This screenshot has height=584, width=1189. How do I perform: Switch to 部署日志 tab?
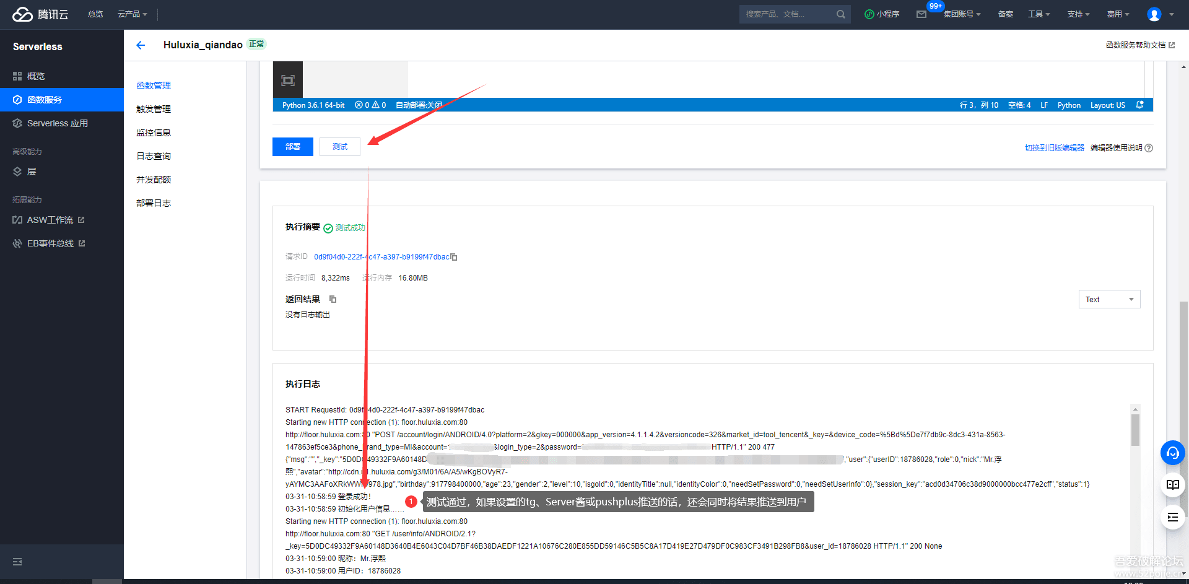[154, 203]
